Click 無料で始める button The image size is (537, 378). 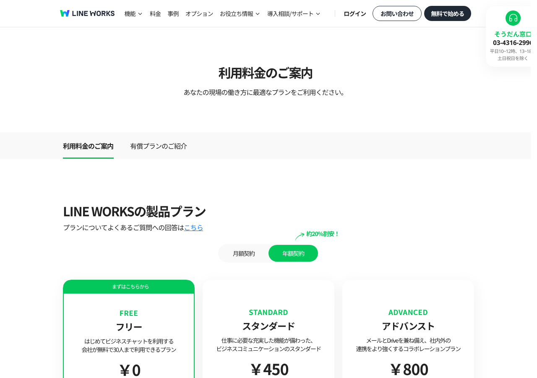pyautogui.click(x=448, y=13)
